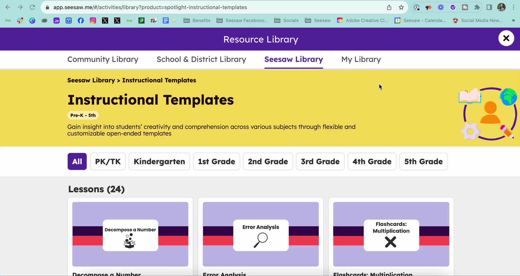Click the lock icon for site information
The image size is (520, 276).
[x=47, y=7]
